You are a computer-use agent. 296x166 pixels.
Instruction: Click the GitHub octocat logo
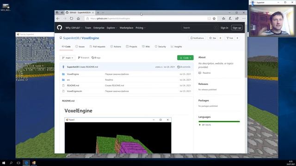point(60,28)
